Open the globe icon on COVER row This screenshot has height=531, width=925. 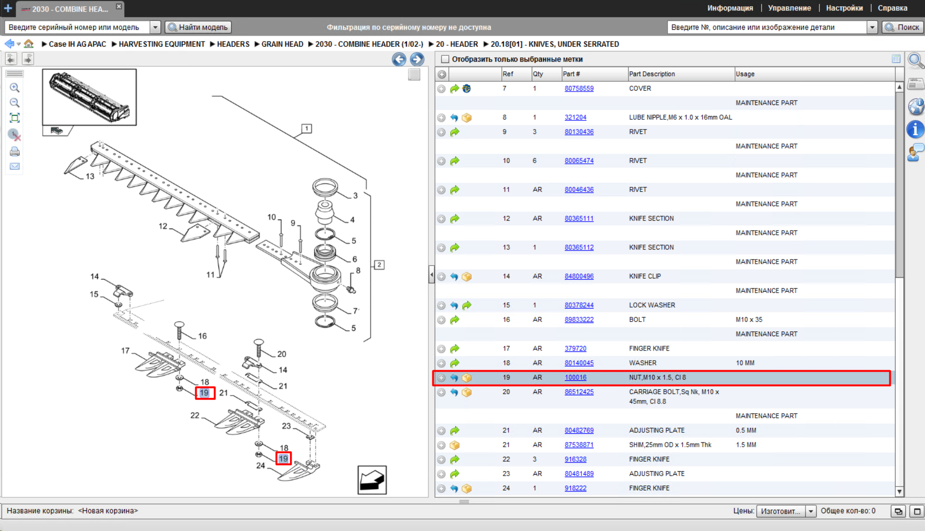(x=467, y=89)
